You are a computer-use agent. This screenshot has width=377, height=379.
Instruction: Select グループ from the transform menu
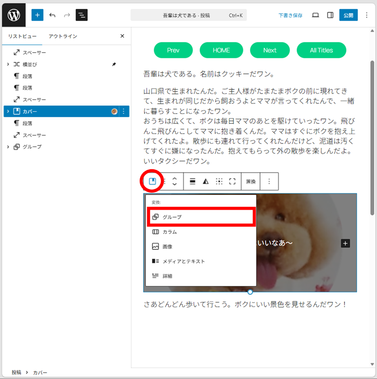pyautogui.click(x=201, y=217)
